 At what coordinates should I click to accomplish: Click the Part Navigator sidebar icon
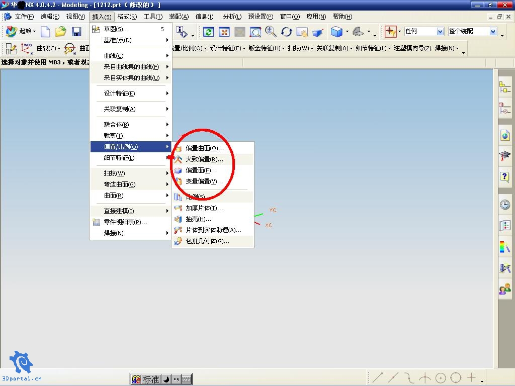[x=505, y=109]
